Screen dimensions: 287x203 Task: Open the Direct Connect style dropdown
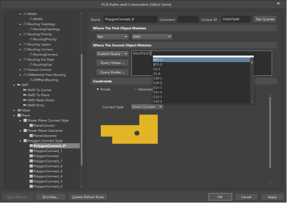pyautogui.click(x=147, y=107)
